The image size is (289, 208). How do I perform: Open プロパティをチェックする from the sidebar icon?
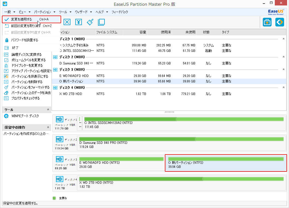[6, 98]
